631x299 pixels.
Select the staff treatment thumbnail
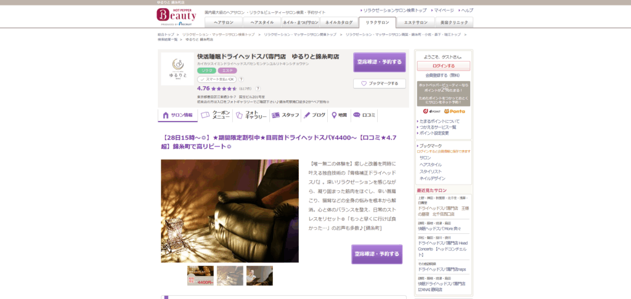[259, 276]
